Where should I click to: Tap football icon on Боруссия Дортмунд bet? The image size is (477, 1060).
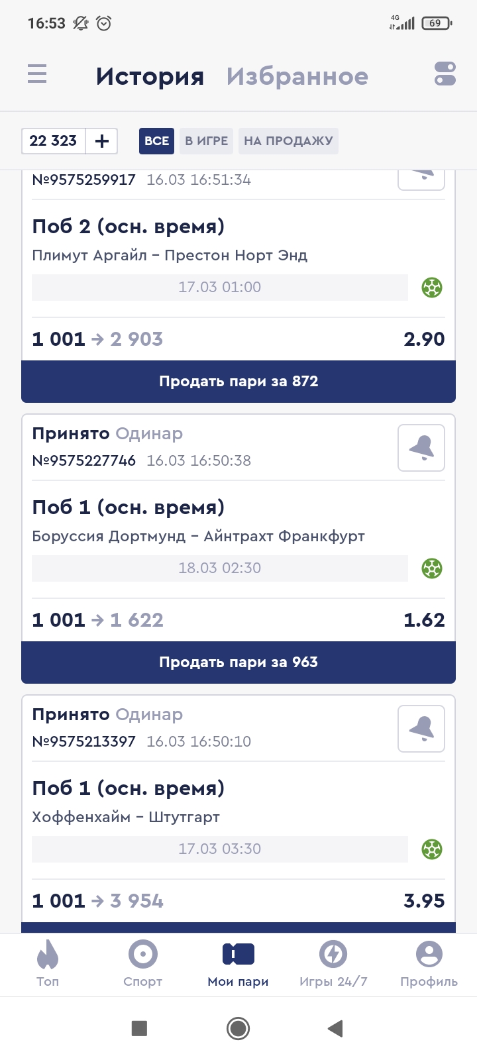tap(432, 568)
